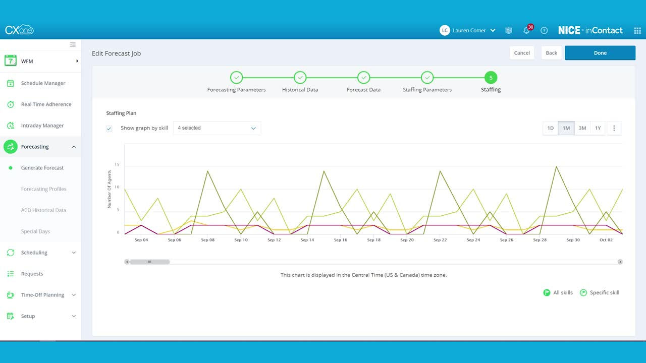Open chart options three-dot menu
Image resolution: width=646 pixels, height=363 pixels.
[x=614, y=128]
